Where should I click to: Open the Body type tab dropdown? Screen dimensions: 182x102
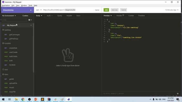click(x=39, y=16)
